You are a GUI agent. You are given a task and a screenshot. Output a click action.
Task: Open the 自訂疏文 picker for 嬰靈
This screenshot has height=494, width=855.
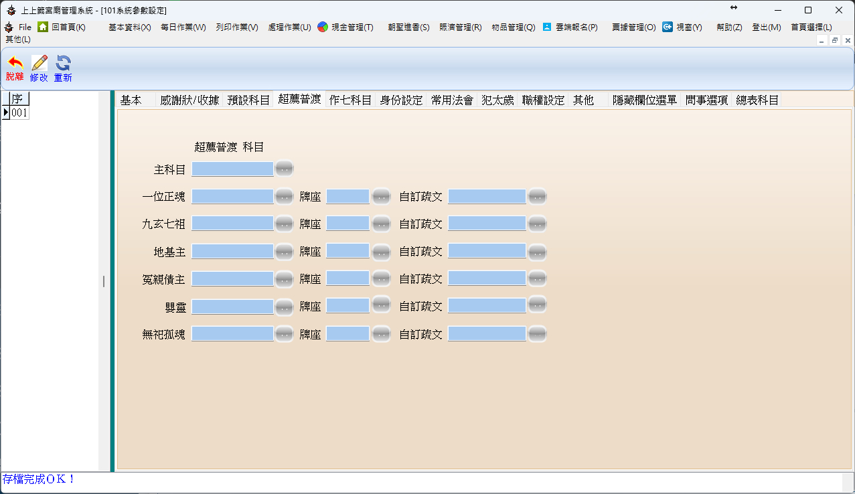coord(536,306)
